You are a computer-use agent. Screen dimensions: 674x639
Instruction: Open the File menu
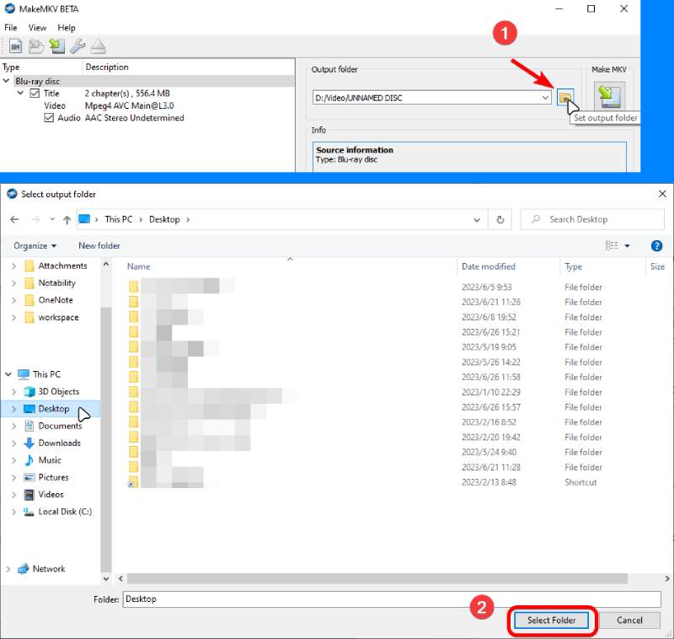click(11, 28)
